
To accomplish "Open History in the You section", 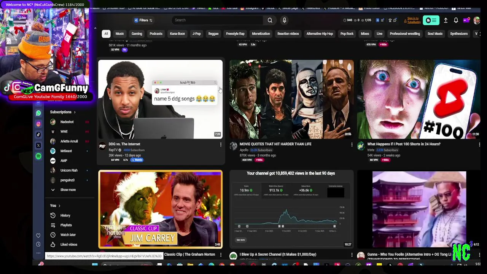I will click(65, 215).
